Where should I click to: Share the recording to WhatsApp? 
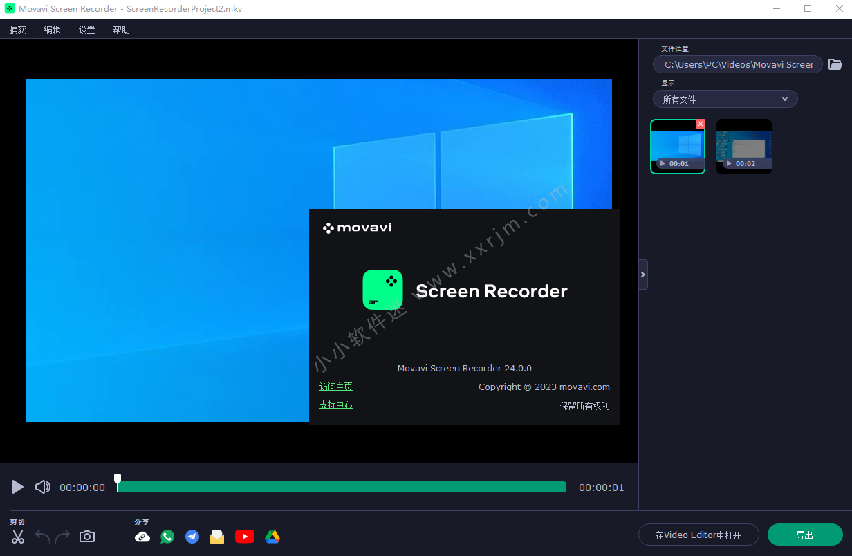point(167,537)
